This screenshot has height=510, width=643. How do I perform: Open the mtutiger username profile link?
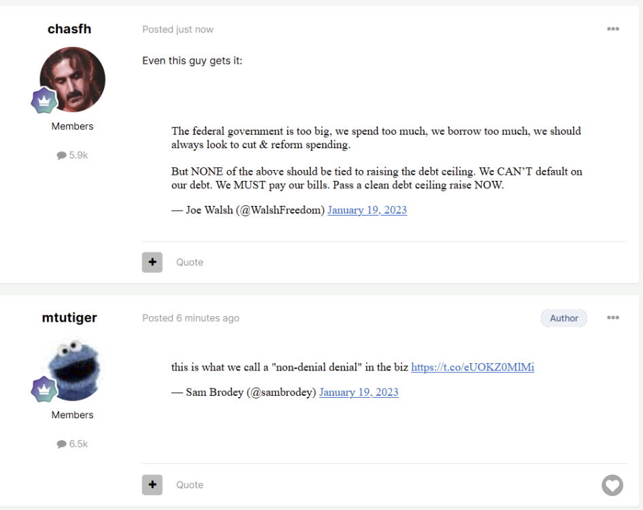tap(69, 318)
